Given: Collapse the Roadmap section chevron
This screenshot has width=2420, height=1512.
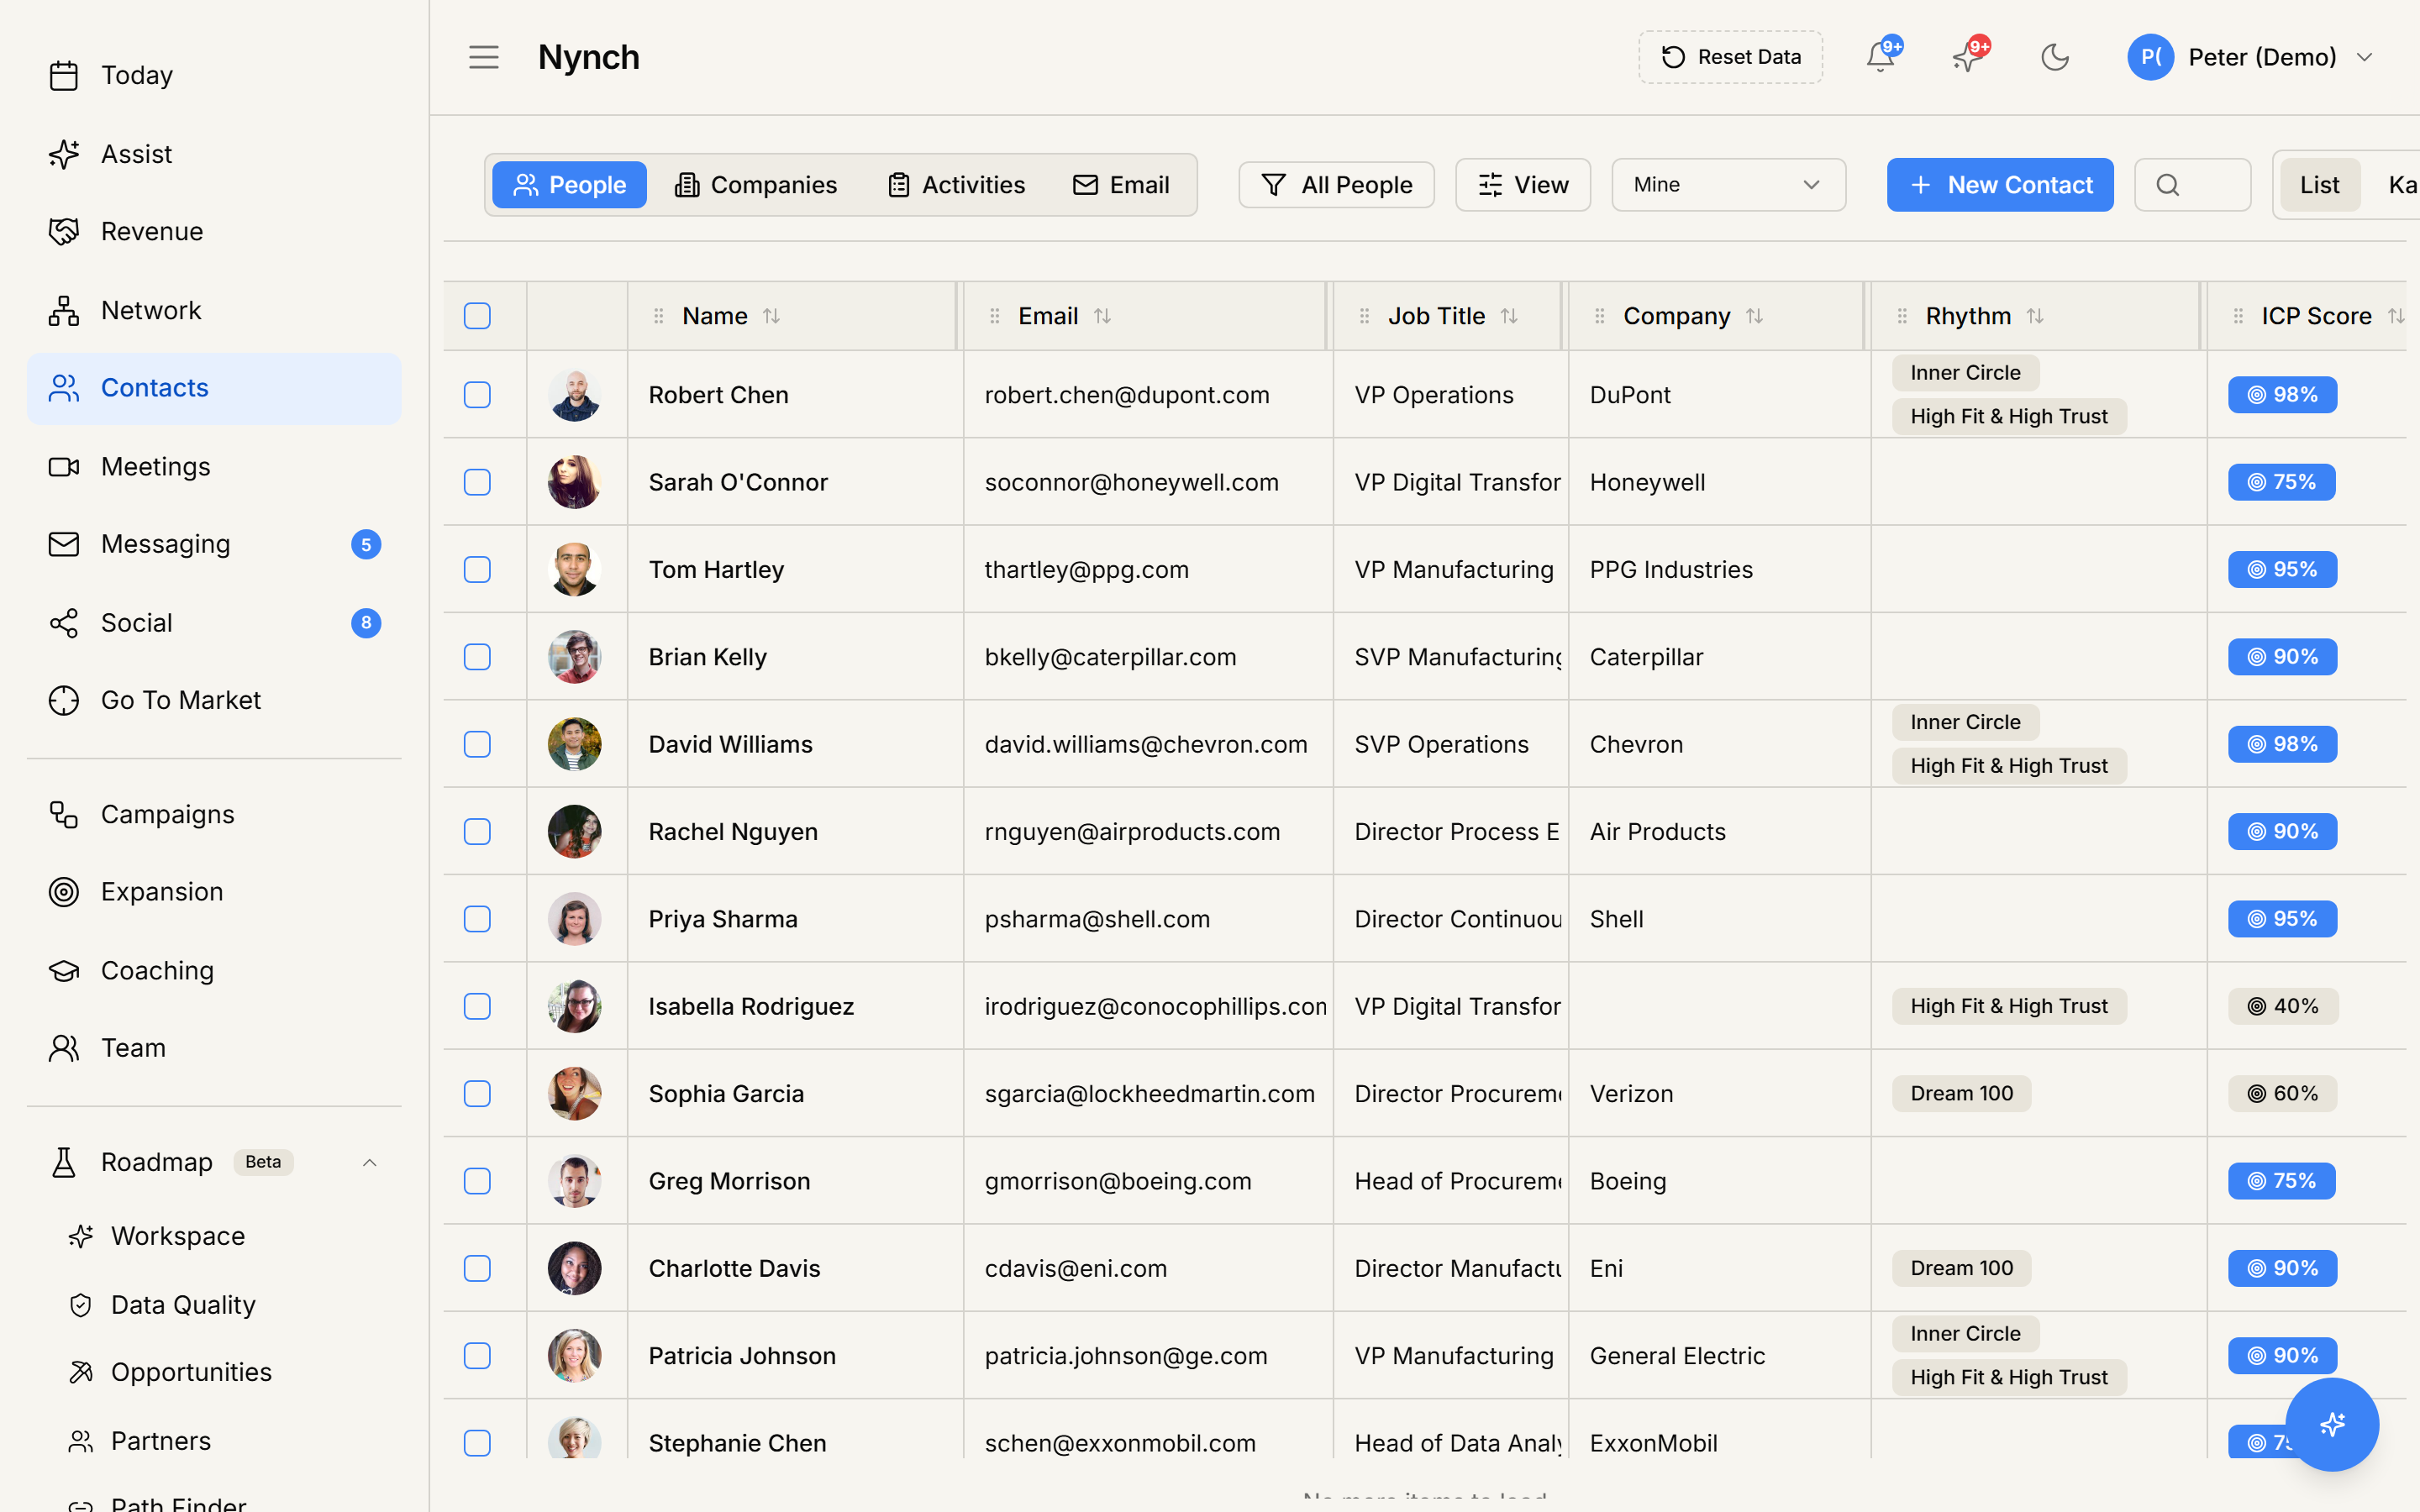Looking at the screenshot, I should (369, 1162).
